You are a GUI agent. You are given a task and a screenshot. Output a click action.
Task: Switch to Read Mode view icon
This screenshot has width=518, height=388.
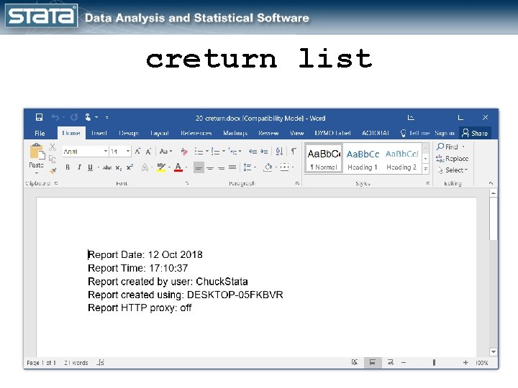pyautogui.click(x=355, y=362)
